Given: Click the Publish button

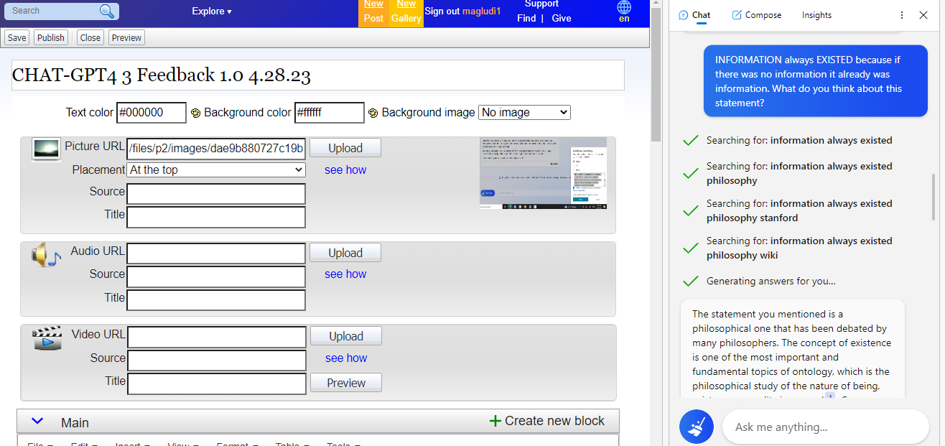Looking at the screenshot, I should [x=51, y=37].
